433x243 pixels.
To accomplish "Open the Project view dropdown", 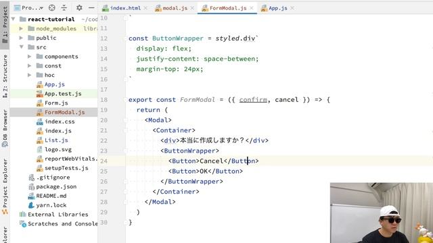I will 28,7.
